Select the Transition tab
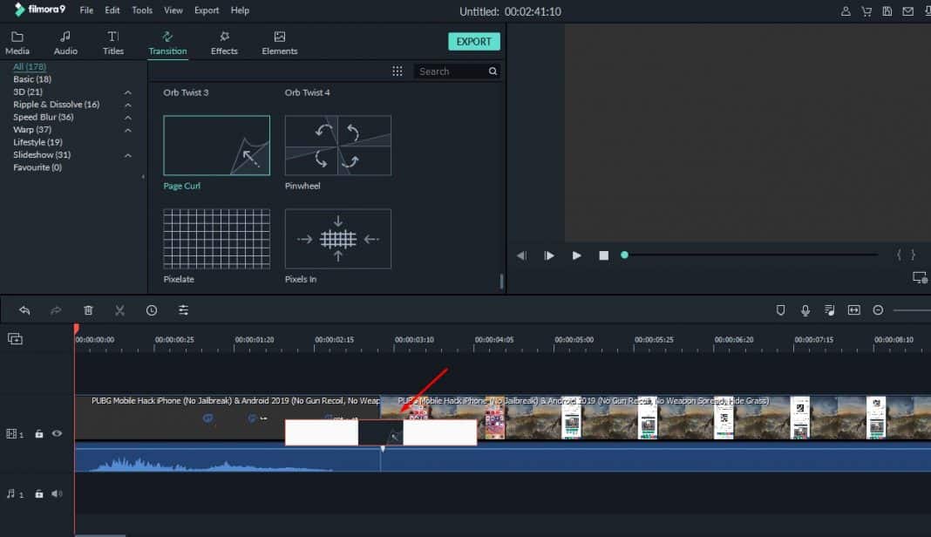This screenshot has height=537, width=931. click(167, 43)
